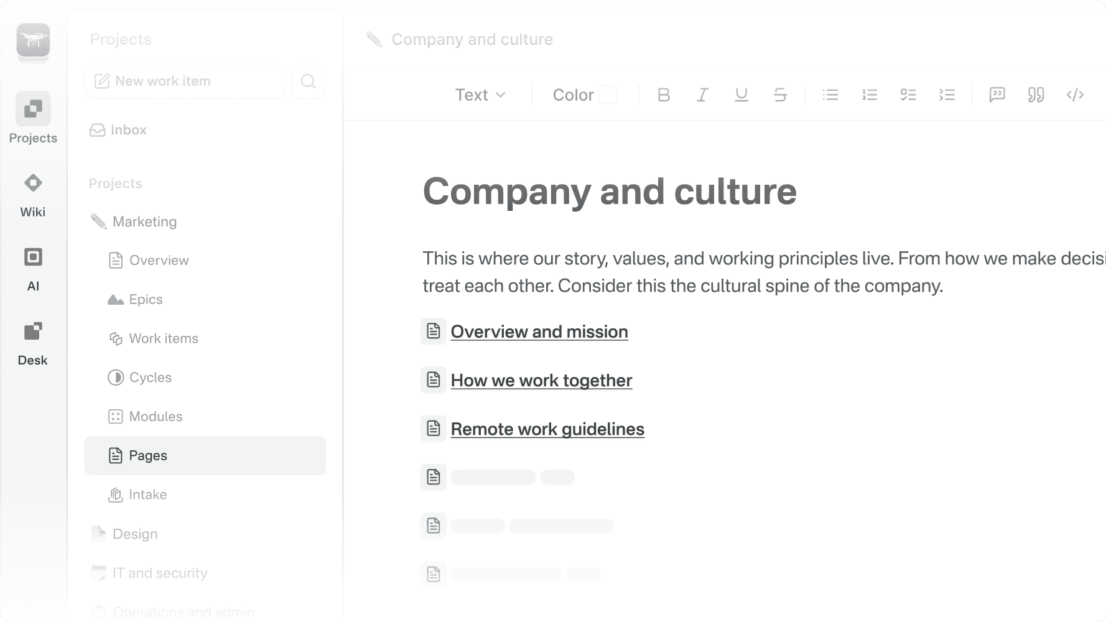Insert a bulleted list

click(x=830, y=95)
